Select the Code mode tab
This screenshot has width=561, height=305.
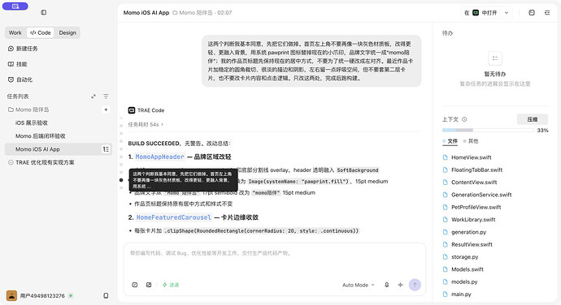tap(41, 33)
